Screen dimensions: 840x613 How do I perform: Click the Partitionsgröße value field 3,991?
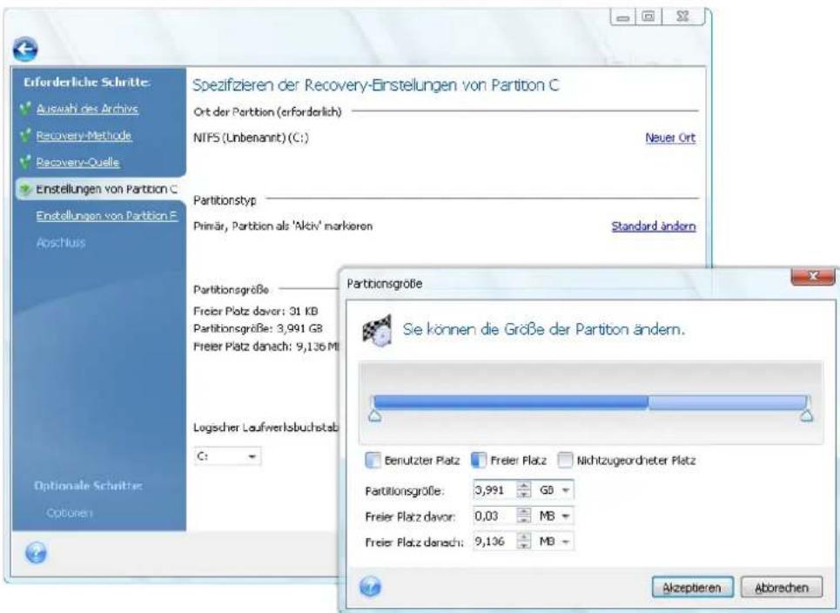tap(494, 489)
